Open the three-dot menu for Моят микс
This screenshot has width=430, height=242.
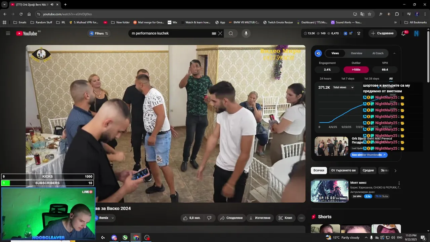point(399,184)
